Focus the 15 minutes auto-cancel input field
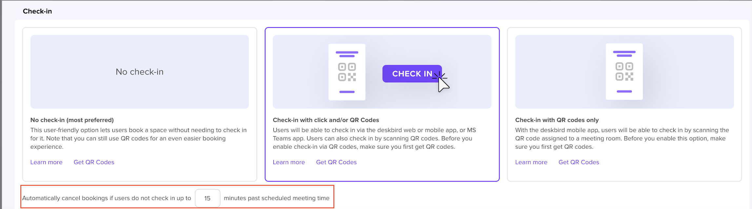 click(x=208, y=198)
